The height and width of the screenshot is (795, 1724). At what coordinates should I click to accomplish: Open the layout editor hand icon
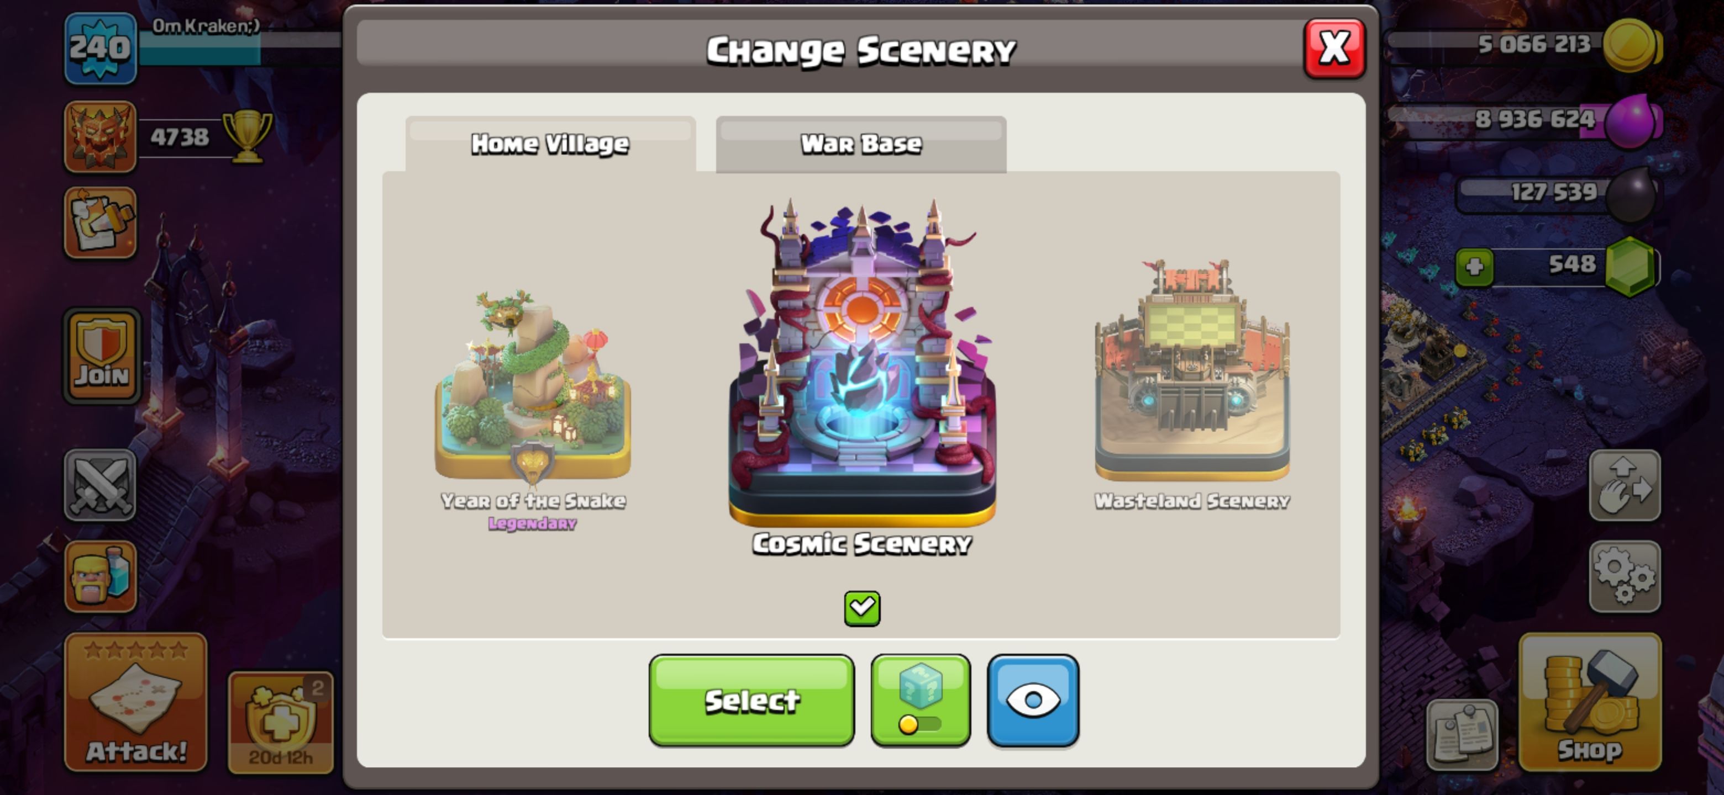click(x=1625, y=485)
